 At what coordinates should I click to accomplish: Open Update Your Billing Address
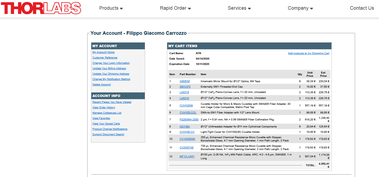coord(109,68)
